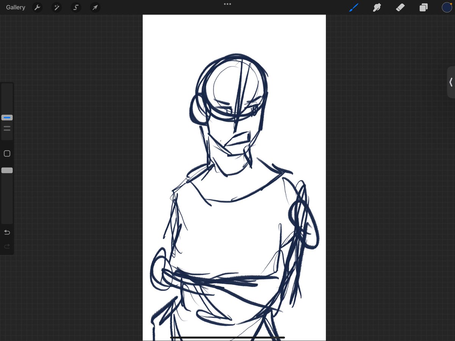Open the Layers panel
This screenshot has height=341, width=455.
[x=424, y=7]
